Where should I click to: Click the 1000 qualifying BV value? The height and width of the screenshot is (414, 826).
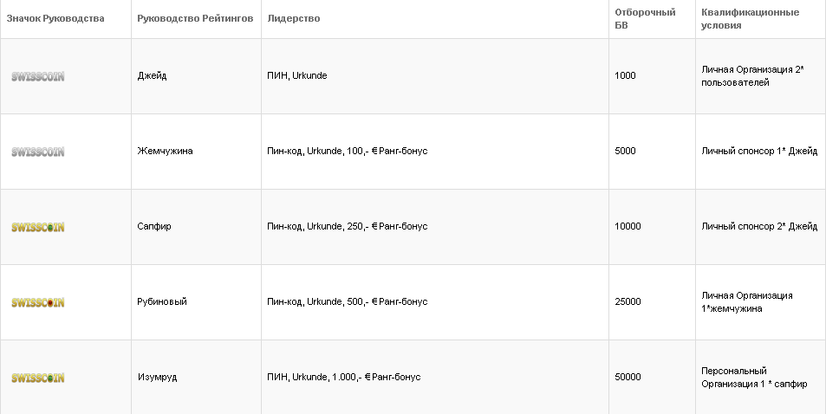coord(625,76)
